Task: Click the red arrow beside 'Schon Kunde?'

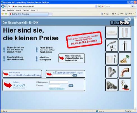Action: click(x=8, y=85)
